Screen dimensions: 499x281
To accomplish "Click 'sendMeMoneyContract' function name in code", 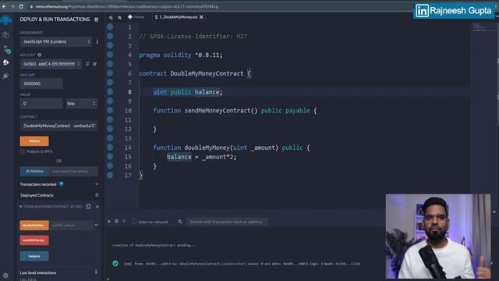I will tap(218, 111).
